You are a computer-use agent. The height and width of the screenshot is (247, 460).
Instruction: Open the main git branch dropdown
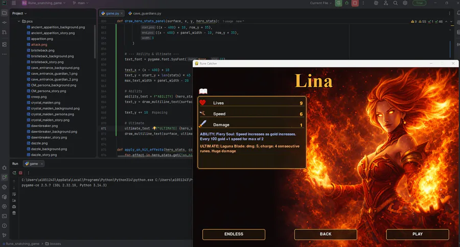[81, 3]
